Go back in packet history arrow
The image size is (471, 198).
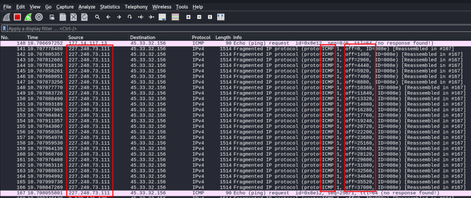pos(108,17)
